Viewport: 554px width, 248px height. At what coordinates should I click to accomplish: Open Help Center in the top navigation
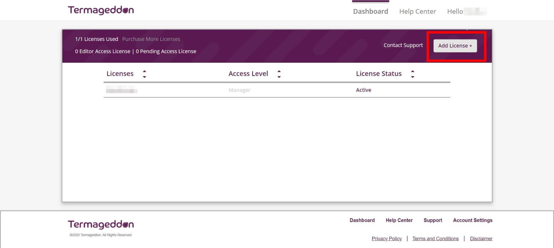tap(418, 11)
